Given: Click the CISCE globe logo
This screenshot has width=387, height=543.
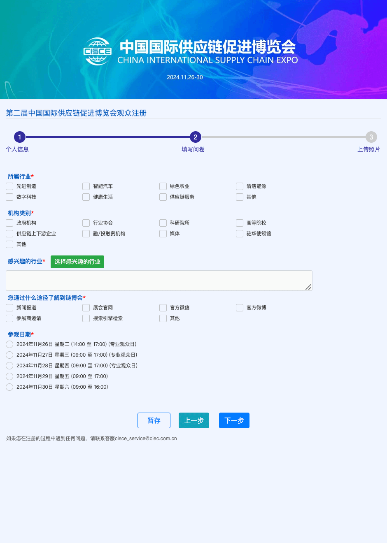Looking at the screenshot, I should coord(98,51).
